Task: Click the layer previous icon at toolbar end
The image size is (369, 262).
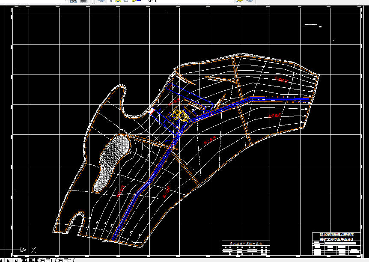Action: click(x=250, y=1)
